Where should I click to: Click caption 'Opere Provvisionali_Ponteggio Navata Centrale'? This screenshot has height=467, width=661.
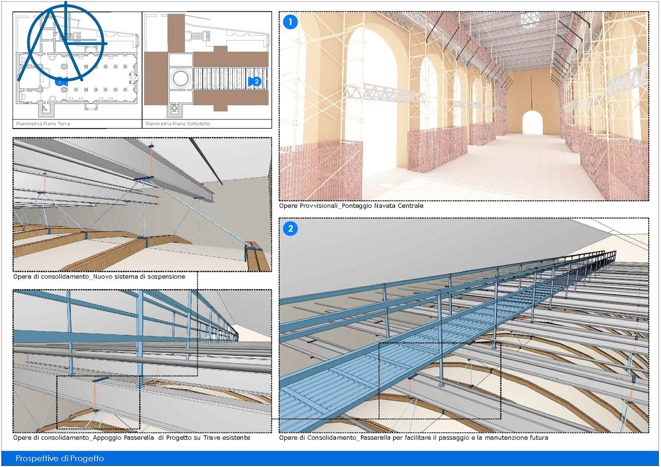tap(351, 206)
